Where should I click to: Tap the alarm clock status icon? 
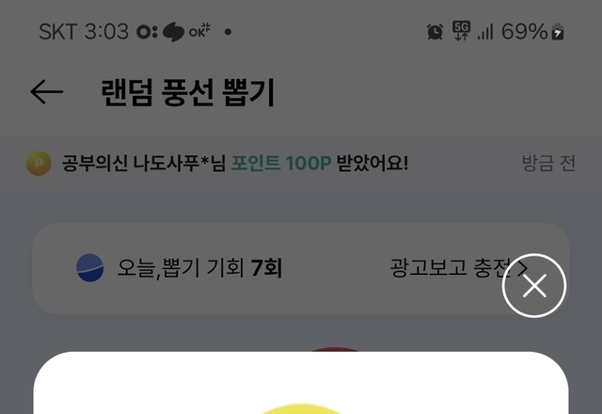[435, 31]
